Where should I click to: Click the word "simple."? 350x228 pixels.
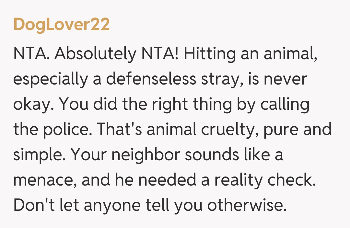40,155
